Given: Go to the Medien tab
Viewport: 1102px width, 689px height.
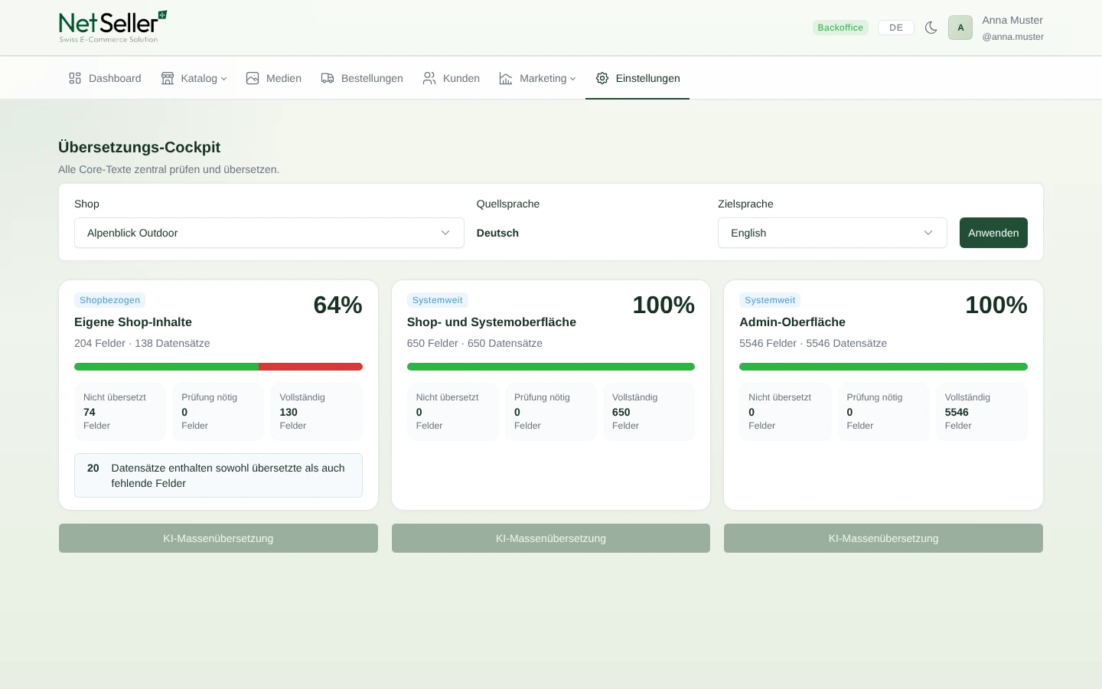Looking at the screenshot, I should [x=274, y=78].
